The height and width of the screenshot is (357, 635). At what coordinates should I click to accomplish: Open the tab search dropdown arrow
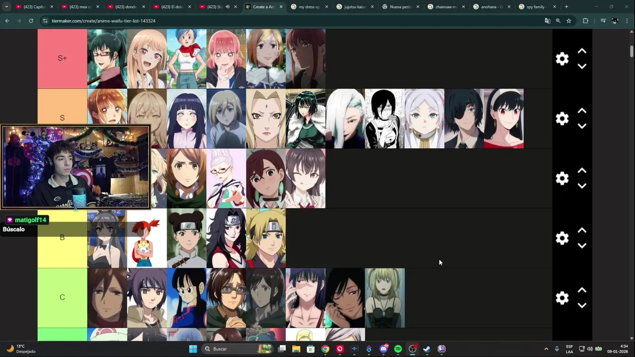(x=6, y=7)
